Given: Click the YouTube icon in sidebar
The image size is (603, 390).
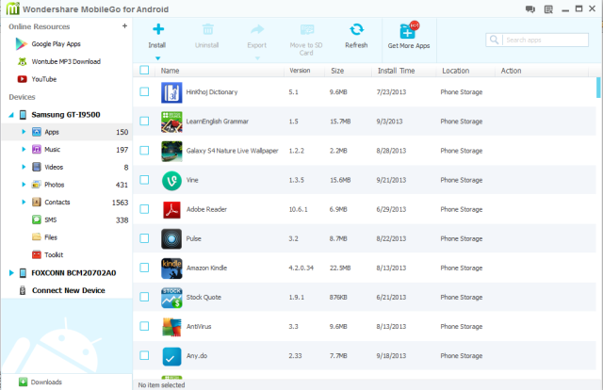Looking at the screenshot, I should click(x=23, y=79).
